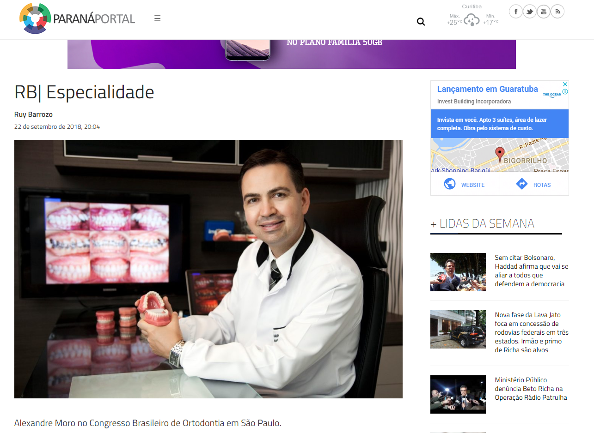The width and height of the screenshot is (594, 433).
Task: Click the red map pin marker
Action: (x=499, y=154)
